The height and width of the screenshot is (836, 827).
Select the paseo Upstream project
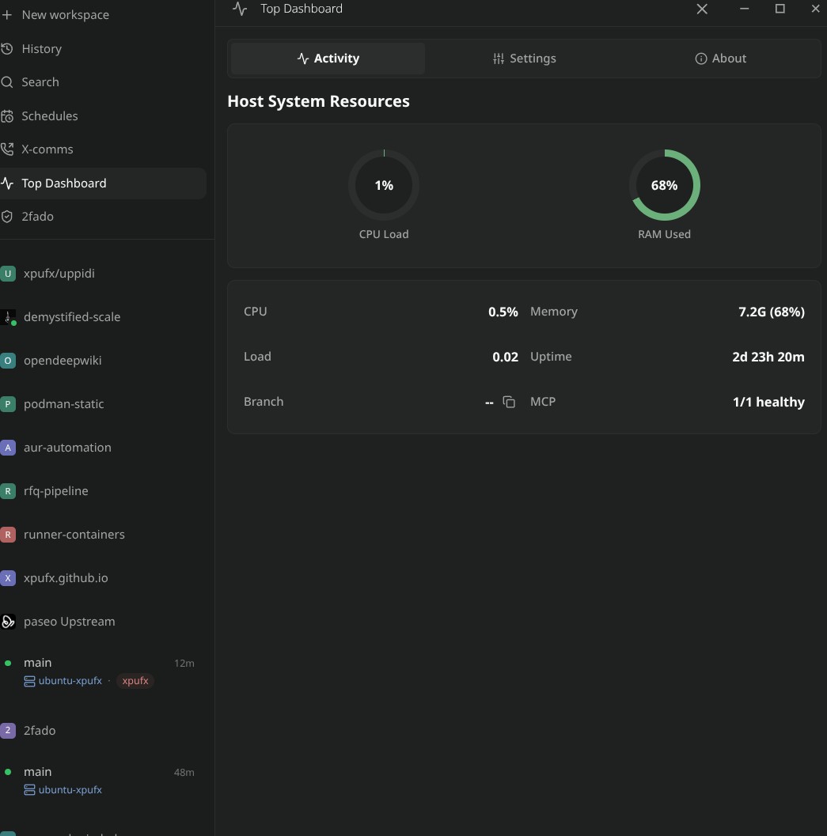[70, 622]
